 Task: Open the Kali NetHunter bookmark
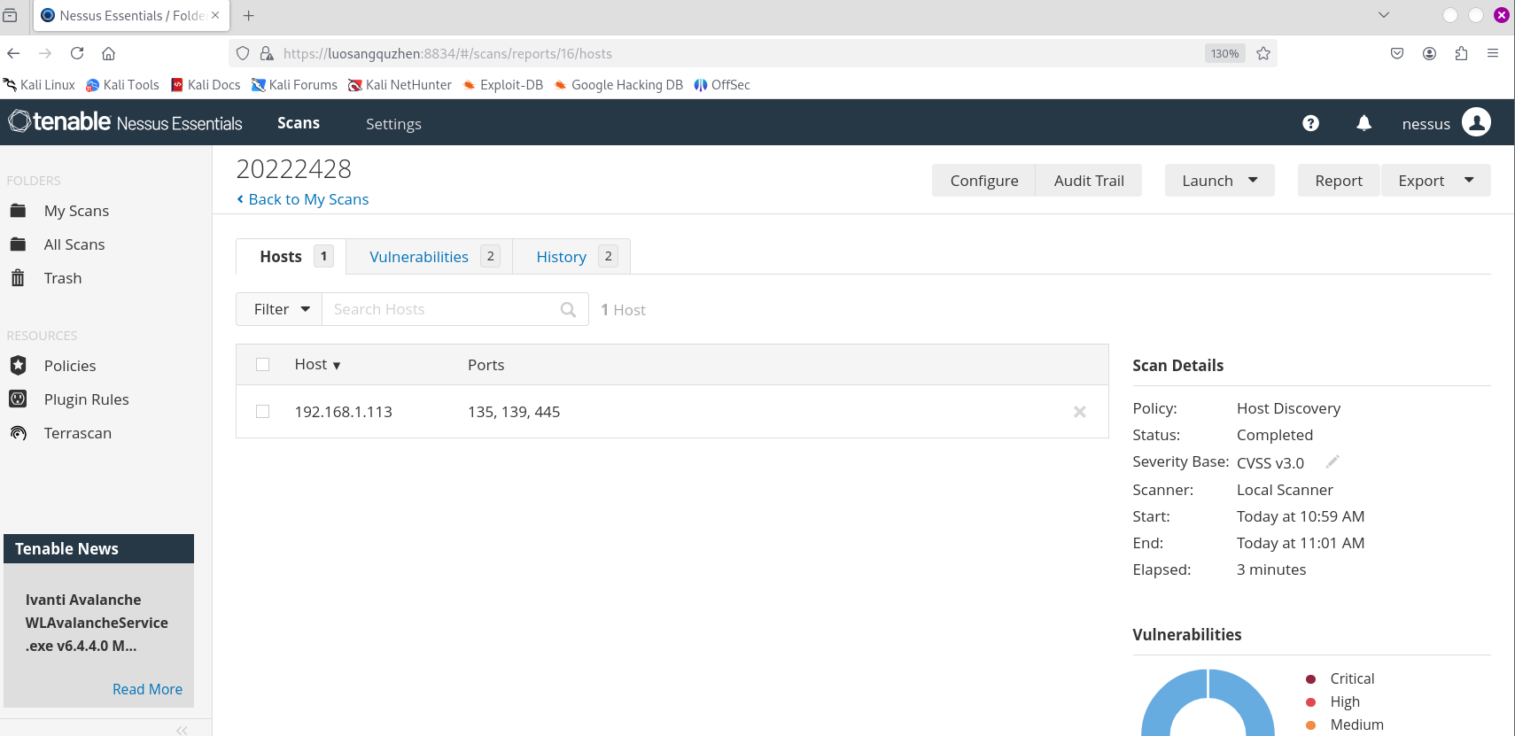pos(400,85)
